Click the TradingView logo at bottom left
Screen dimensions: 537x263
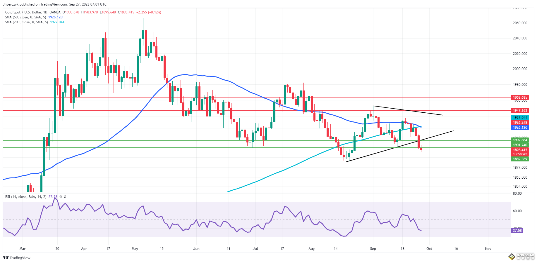click(x=17, y=258)
